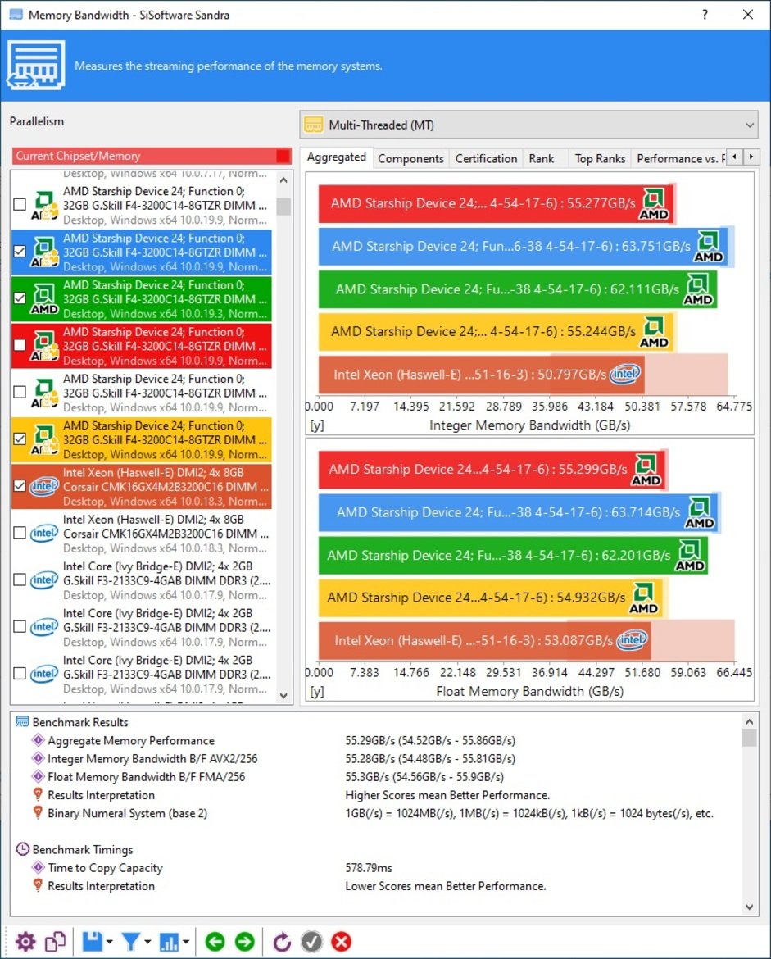
Task: Click the red X cancel icon in the toolbar
Action: [341, 941]
